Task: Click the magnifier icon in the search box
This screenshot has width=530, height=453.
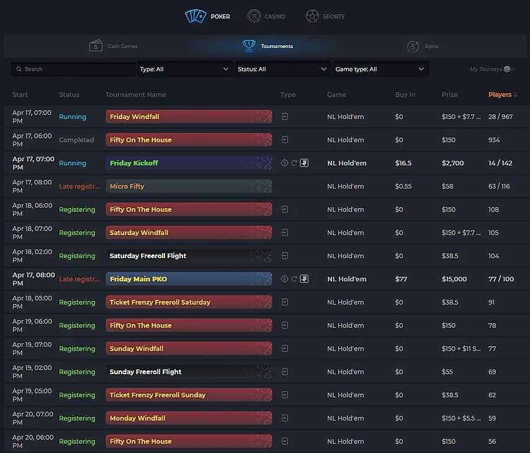Action: [19, 70]
